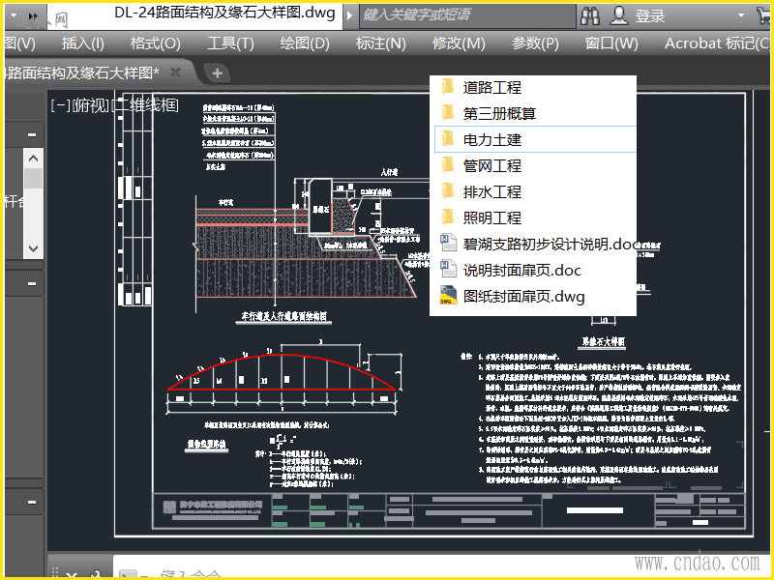
Task: Click the 路缘石大样图 drawing title
Action: click(603, 341)
